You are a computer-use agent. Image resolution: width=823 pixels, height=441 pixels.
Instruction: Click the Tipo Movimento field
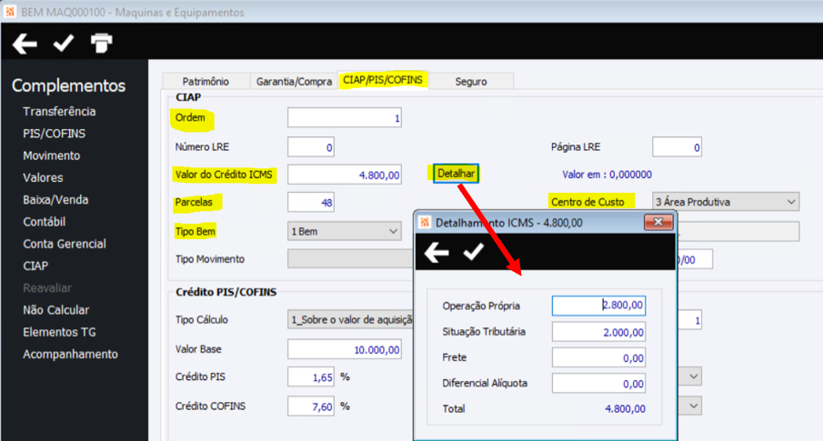[351, 259]
